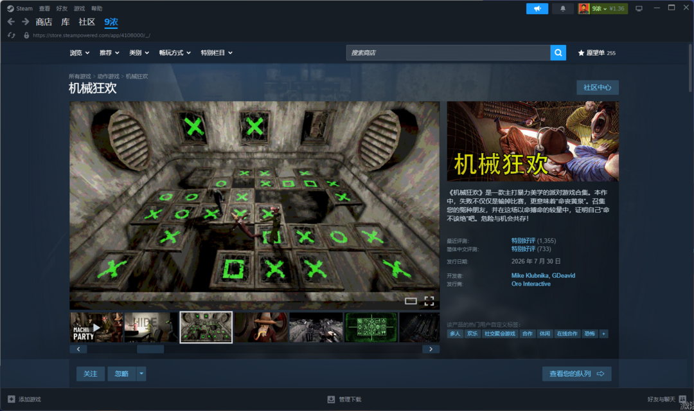The image size is (694, 411).
Task: Click the padlock site security icon
Action: click(x=26, y=35)
